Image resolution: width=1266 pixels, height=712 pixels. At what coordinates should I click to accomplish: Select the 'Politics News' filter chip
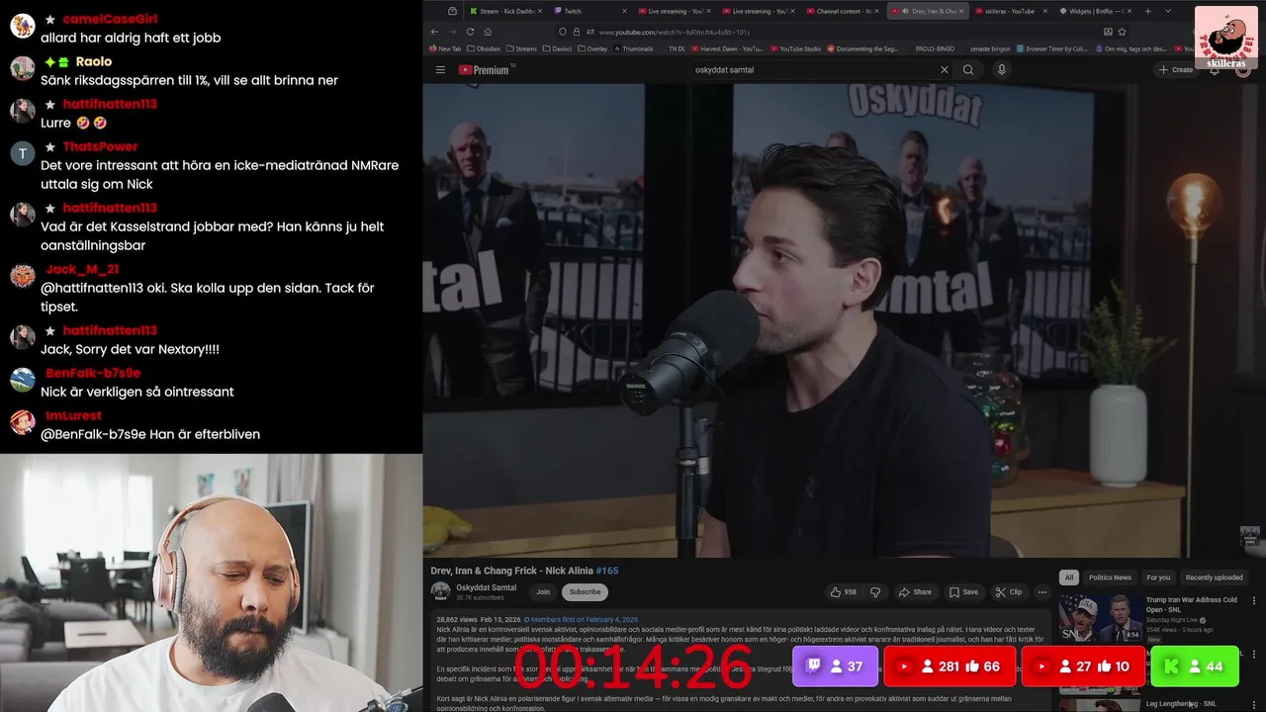click(x=1110, y=578)
